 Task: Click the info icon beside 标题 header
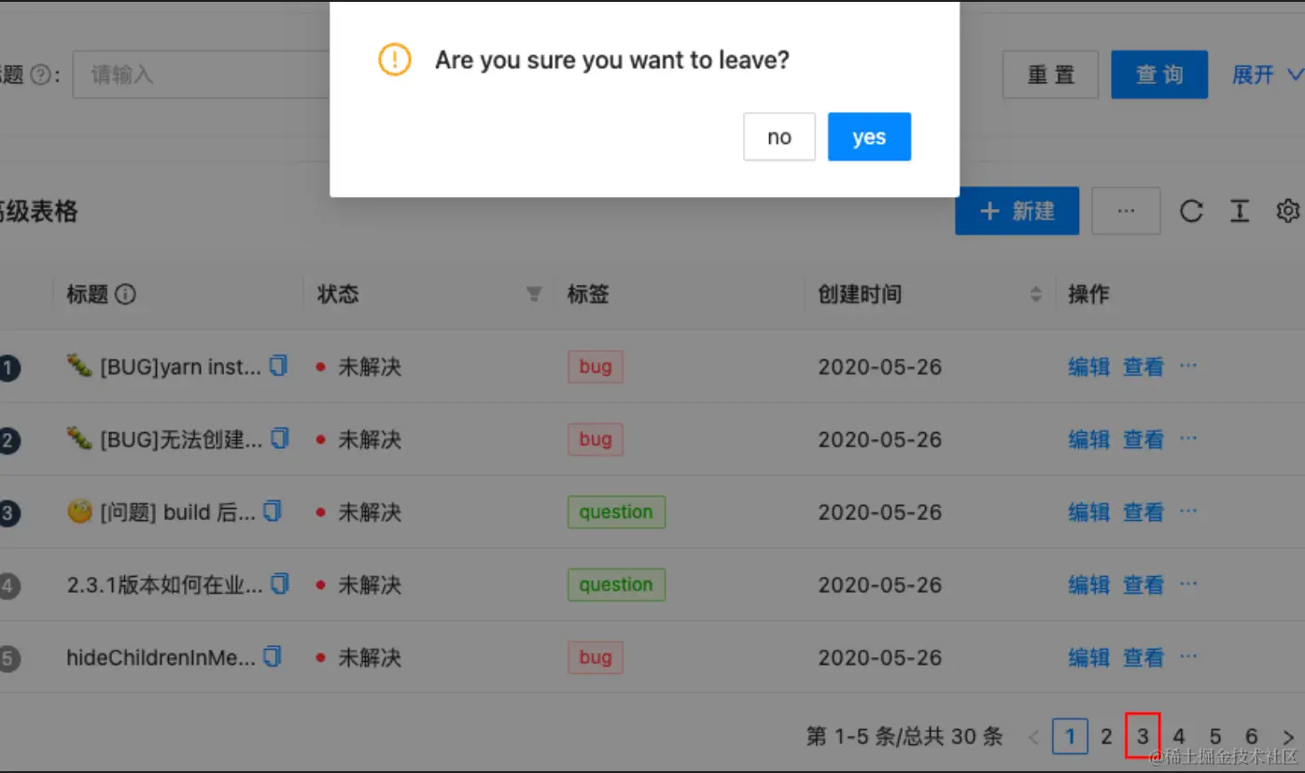(125, 294)
